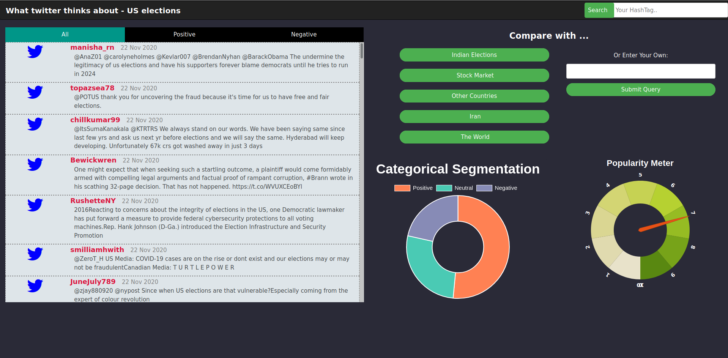The image size is (728, 358).
Task: Click the Twitter bird icon beside JuneJuly789
Action: (35, 285)
